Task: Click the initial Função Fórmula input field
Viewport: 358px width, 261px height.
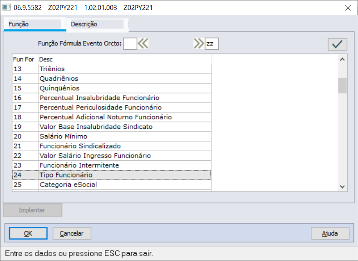Action: click(x=130, y=44)
